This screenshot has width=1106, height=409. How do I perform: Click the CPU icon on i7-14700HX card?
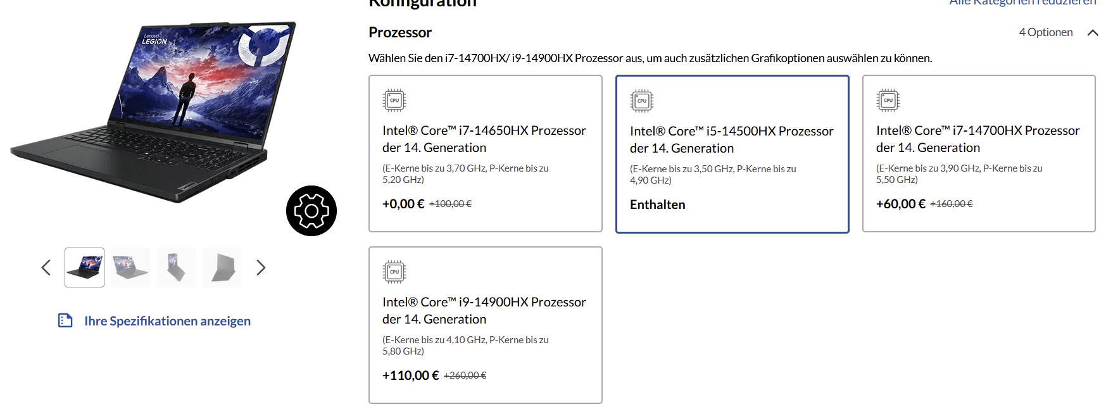point(888,101)
